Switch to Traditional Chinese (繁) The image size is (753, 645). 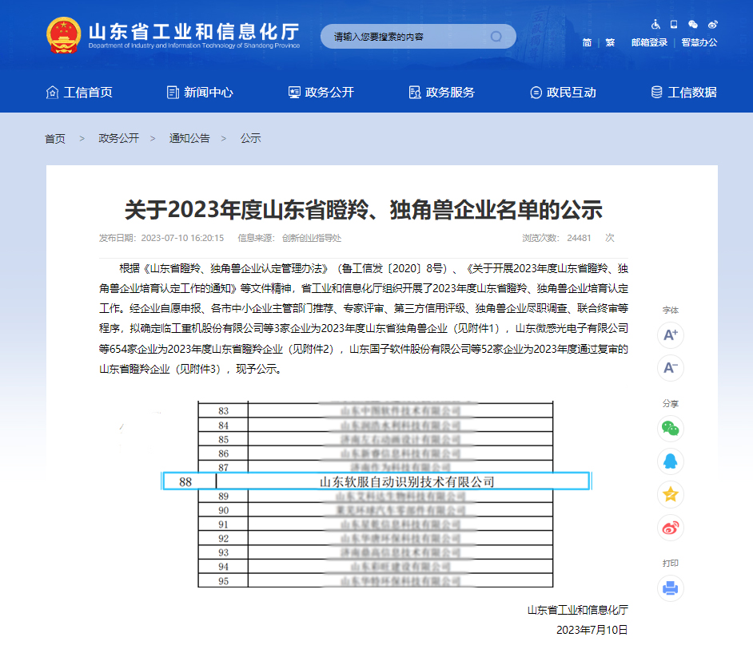pyautogui.click(x=610, y=43)
